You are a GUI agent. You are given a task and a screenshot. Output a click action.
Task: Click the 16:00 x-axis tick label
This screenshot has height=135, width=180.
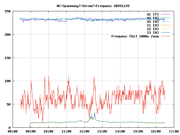156,131
